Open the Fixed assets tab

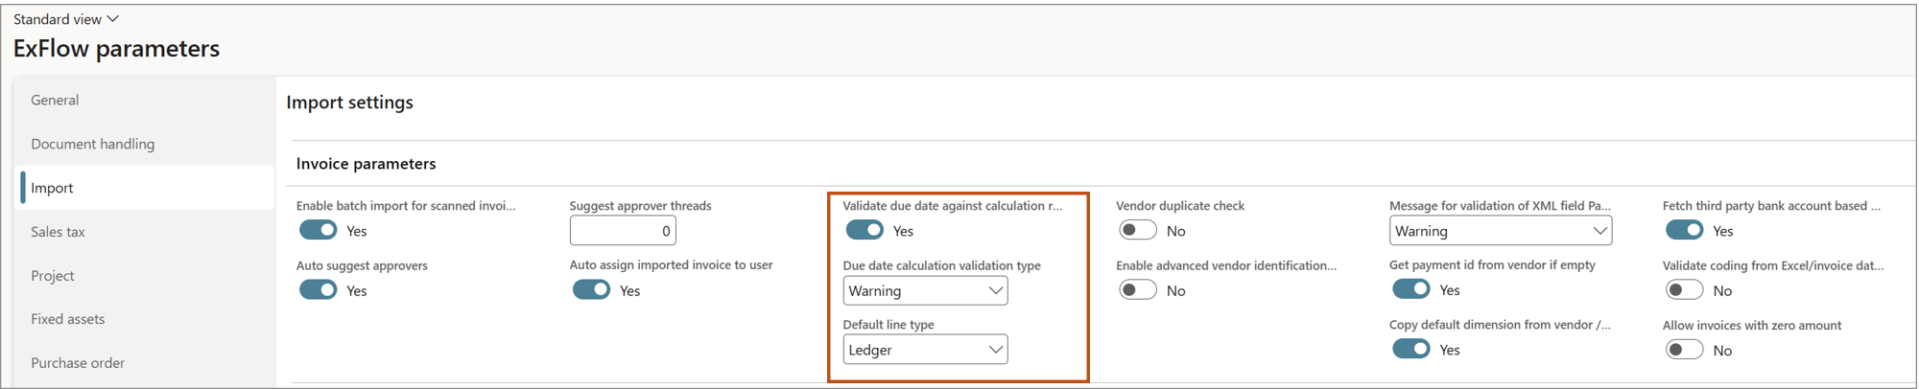coord(67,319)
